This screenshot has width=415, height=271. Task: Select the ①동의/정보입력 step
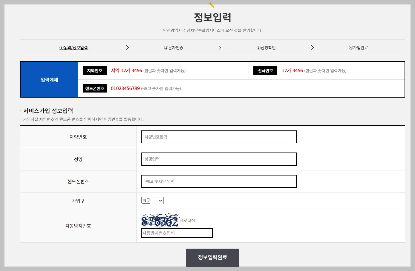(73, 47)
